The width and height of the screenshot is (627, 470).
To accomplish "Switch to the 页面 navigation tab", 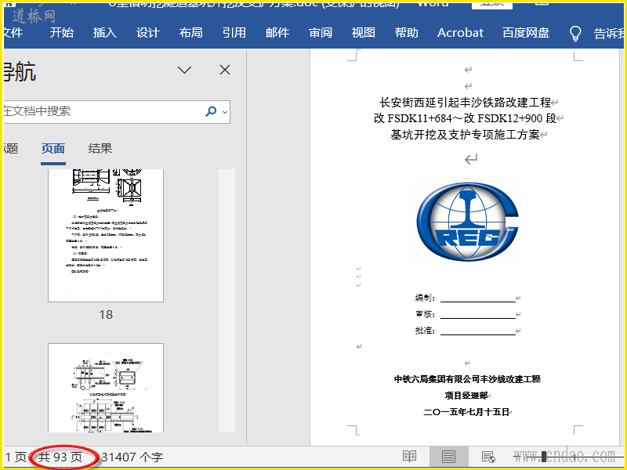I will pyautogui.click(x=53, y=149).
